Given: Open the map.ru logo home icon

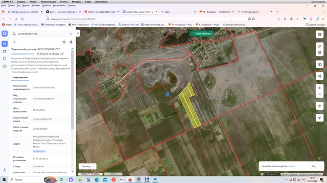Looking at the screenshot, I should [x=5, y=34].
